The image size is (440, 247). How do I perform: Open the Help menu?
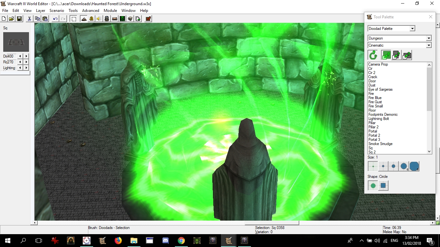tap(144, 11)
